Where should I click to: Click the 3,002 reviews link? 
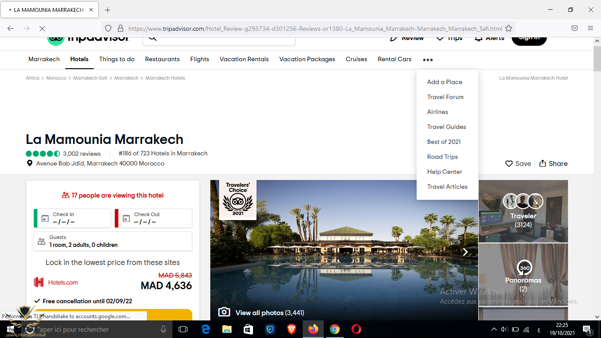81,154
